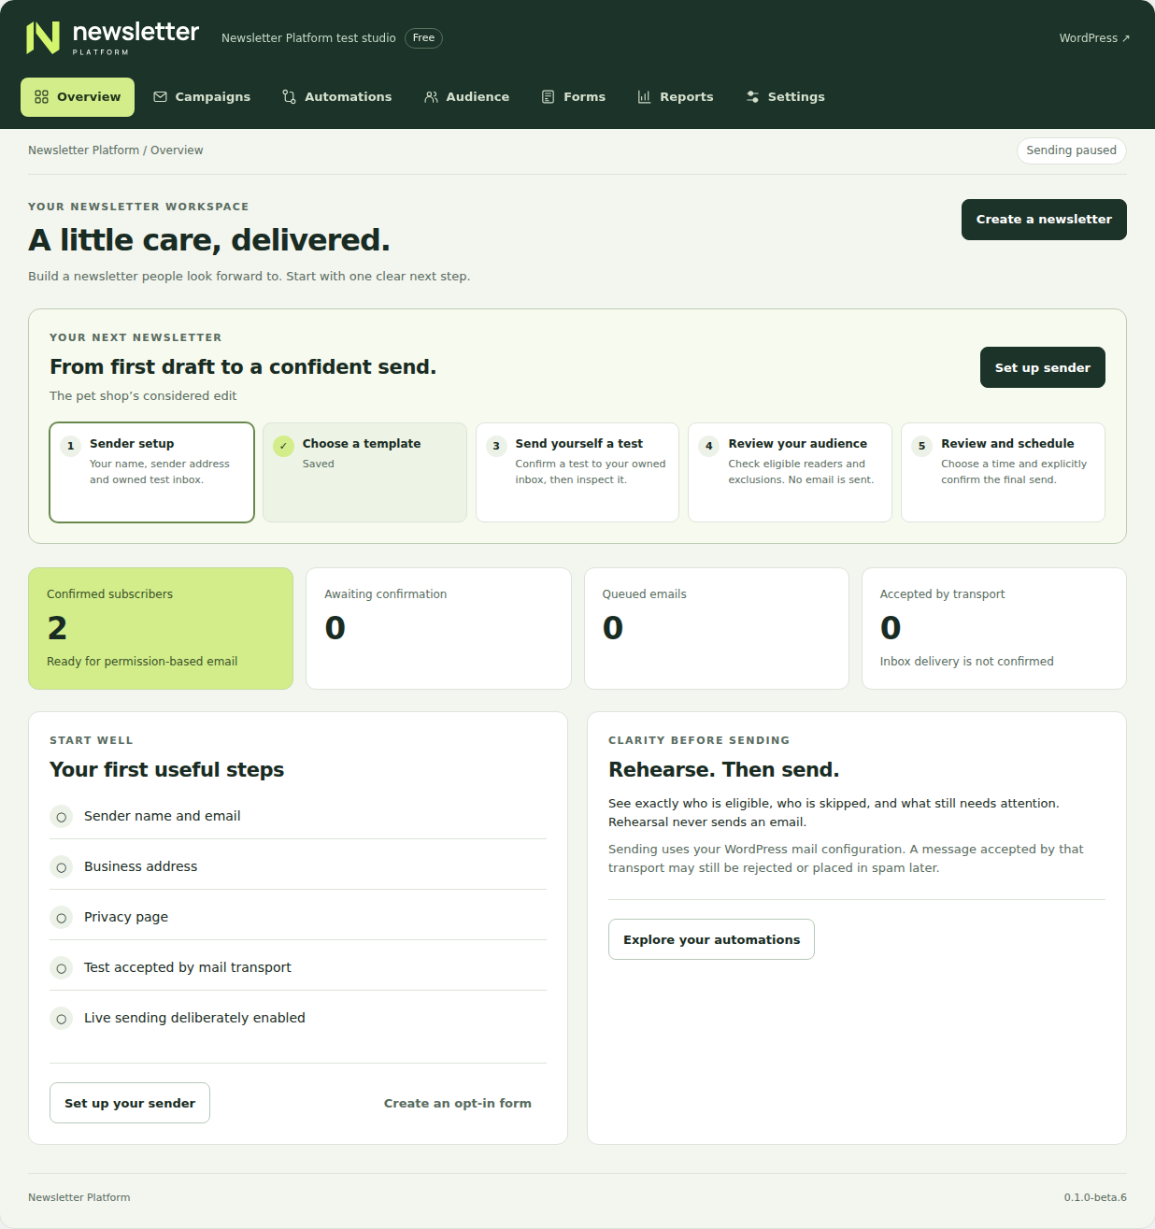This screenshot has height=1229, width=1155.
Task: Switch to the Automations tab
Action: pyautogui.click(x=337, y=97)
